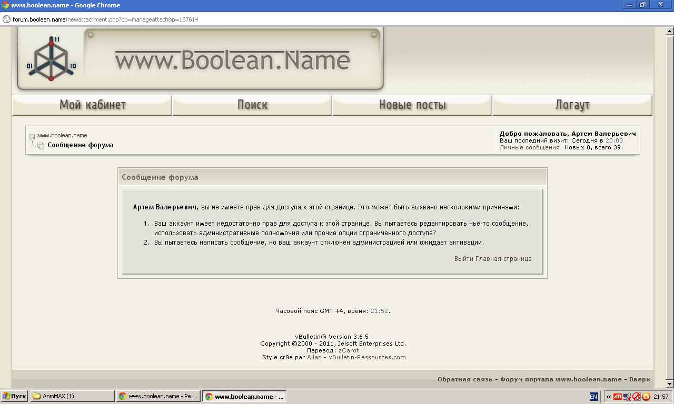Image resolution: width=674 pixels, height=404 pixels.
Task: Expand hidden tray icons with the chevron
Action: (x=608, y=397)
